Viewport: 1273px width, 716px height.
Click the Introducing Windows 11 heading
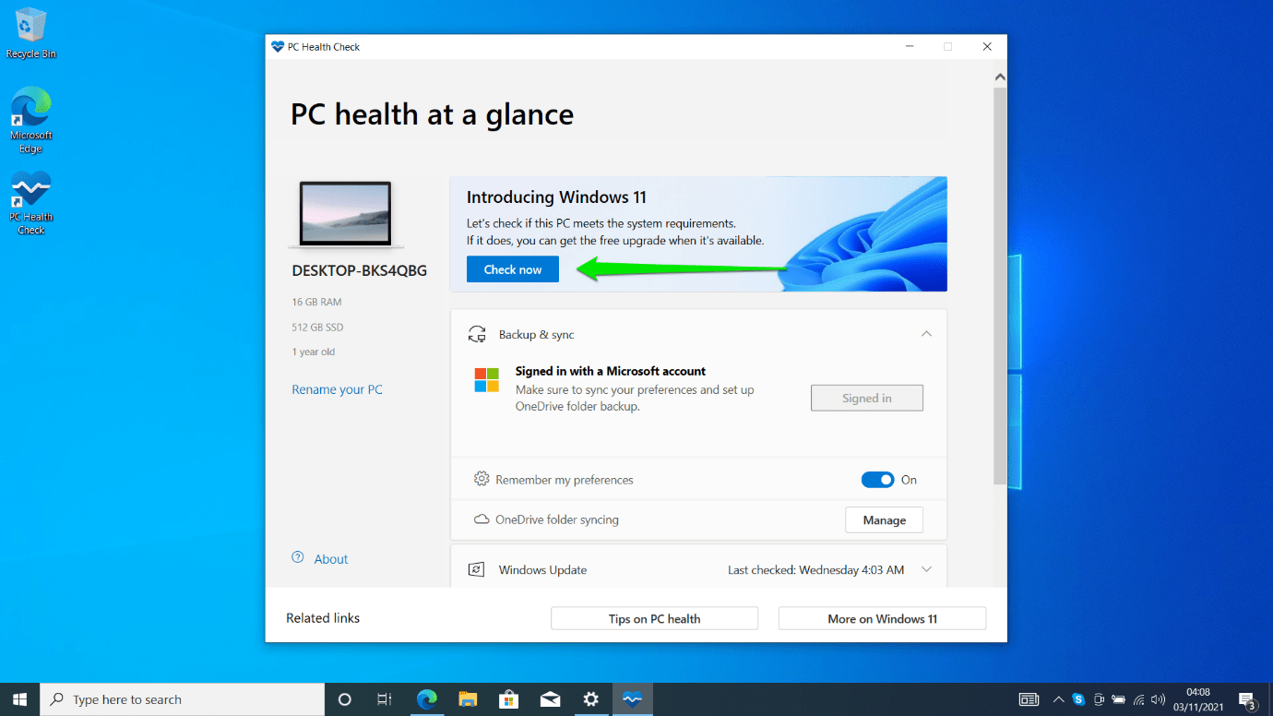coord(556,197)
